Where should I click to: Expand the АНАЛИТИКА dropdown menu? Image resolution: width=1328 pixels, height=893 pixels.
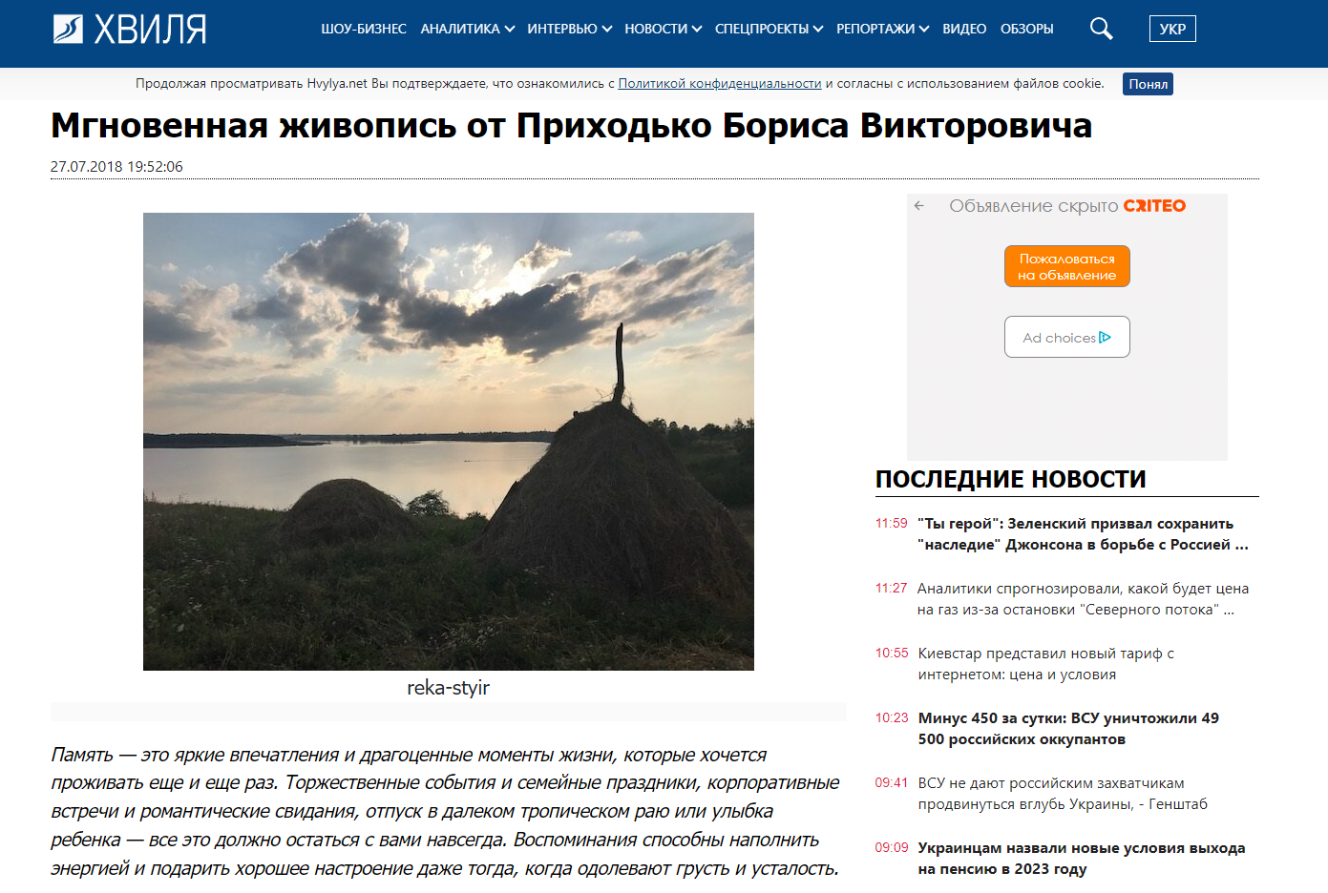[467, 29]
